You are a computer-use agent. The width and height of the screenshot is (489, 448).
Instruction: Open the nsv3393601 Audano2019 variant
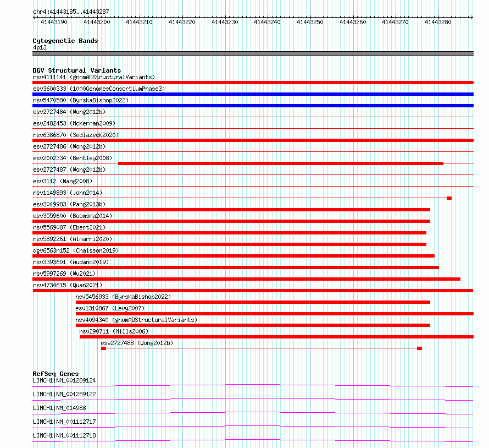[x=71, y=262]
